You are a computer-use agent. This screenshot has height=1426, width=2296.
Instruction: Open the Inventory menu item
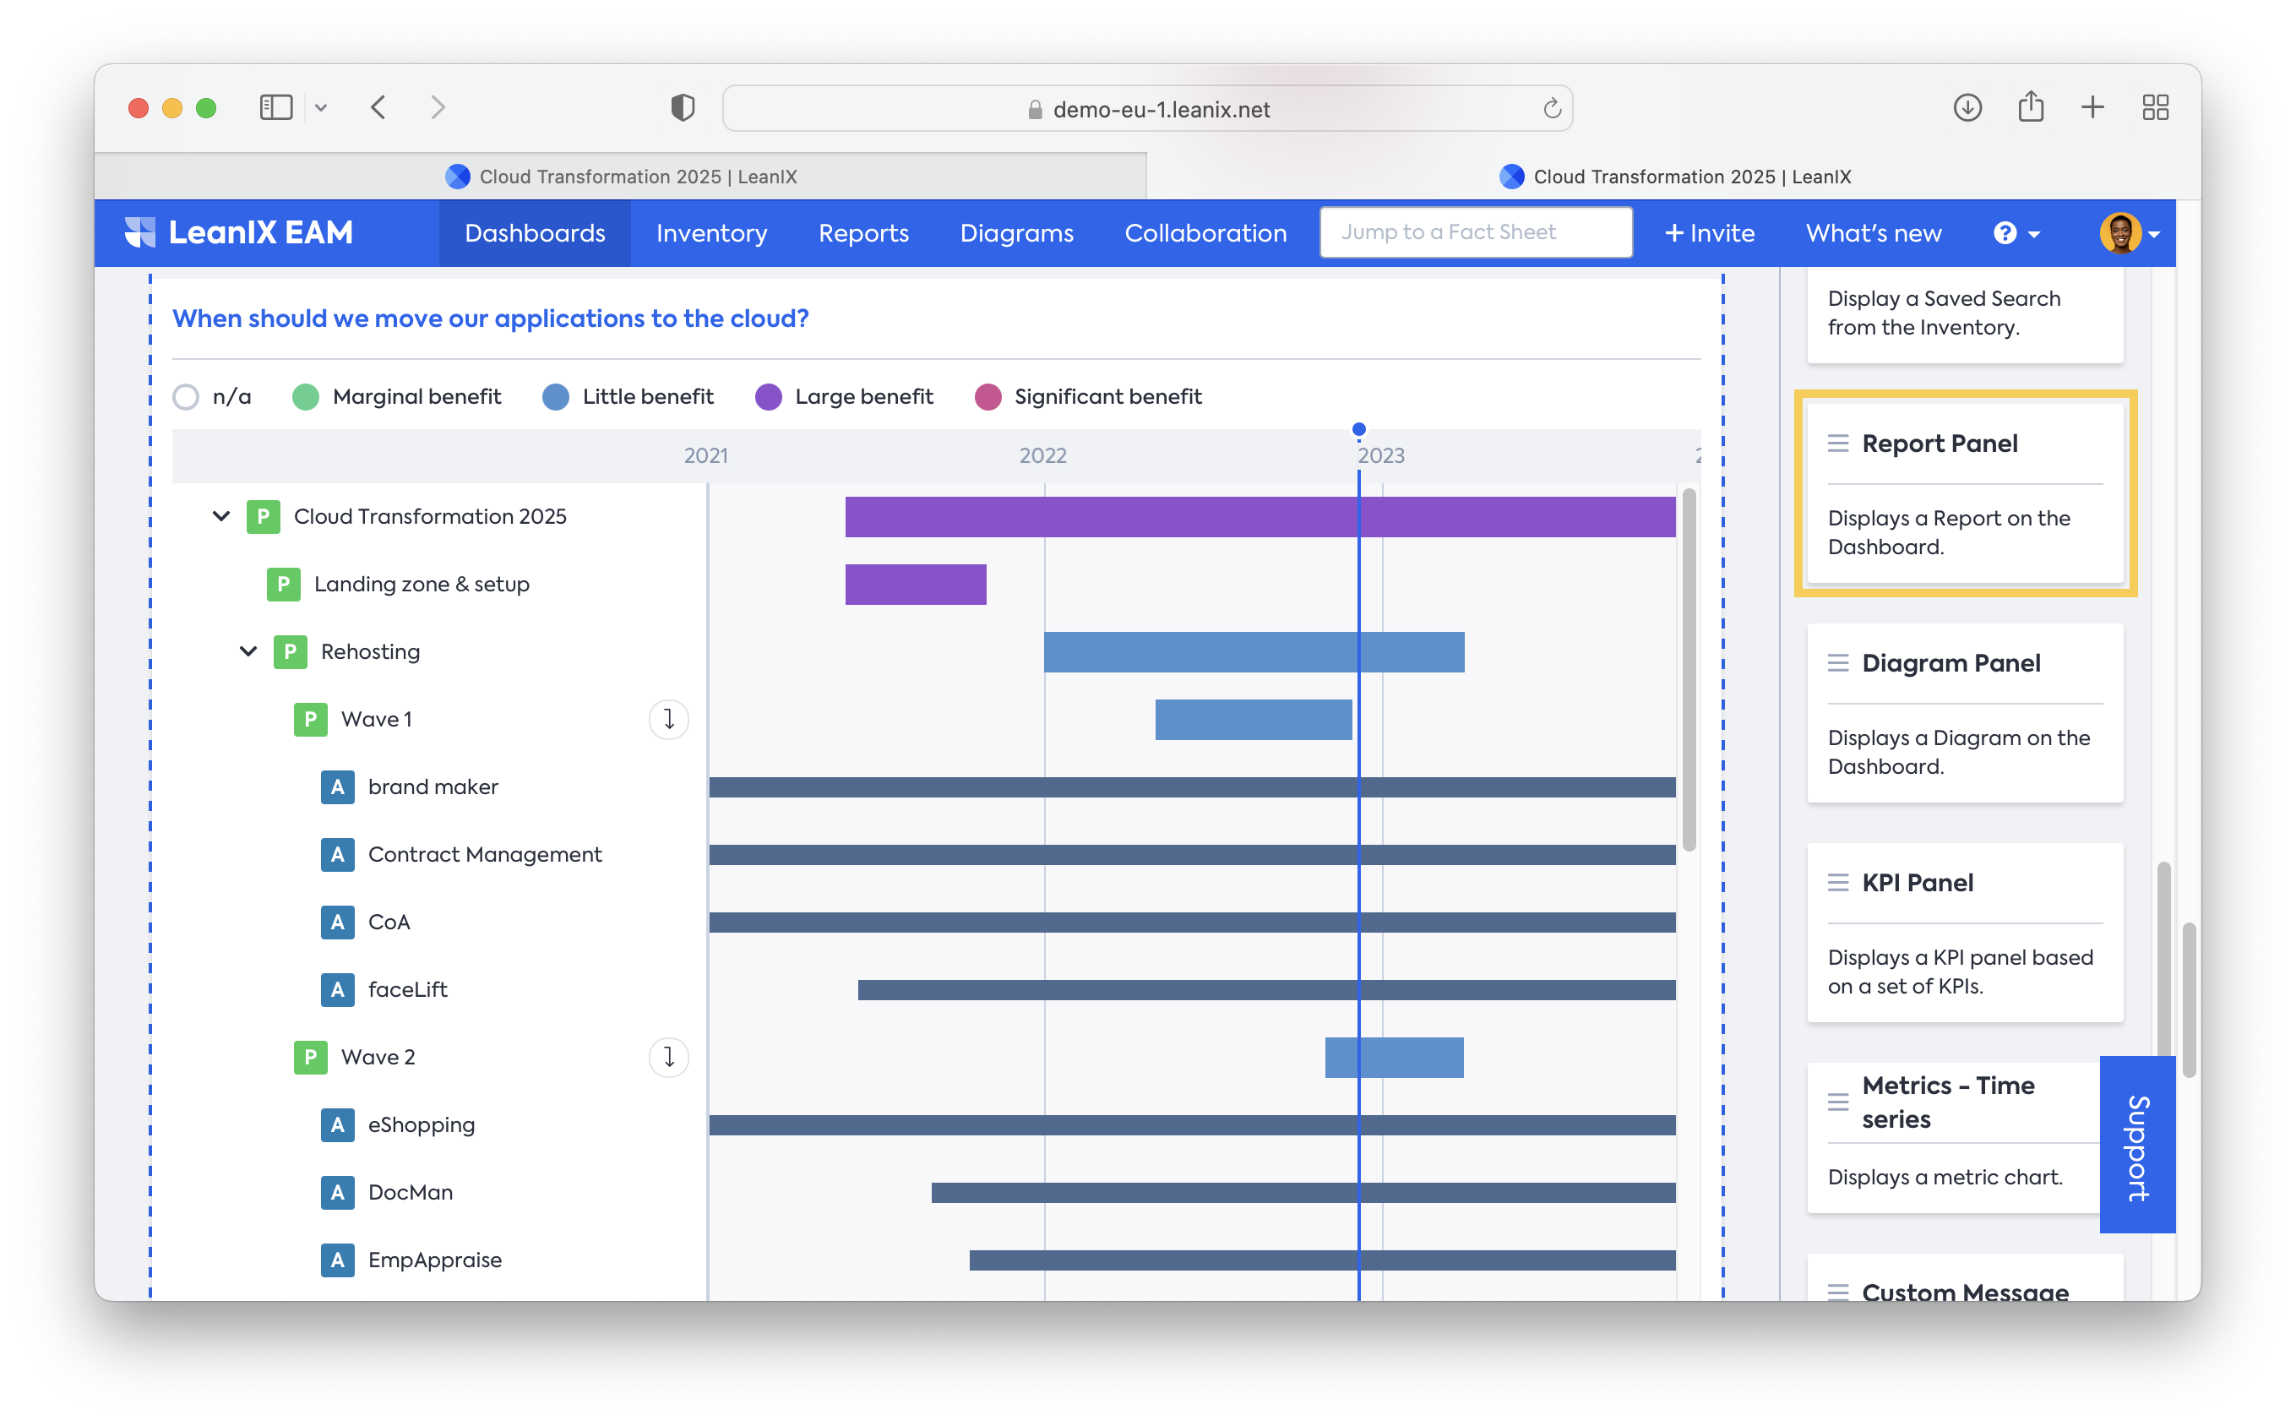(x=711, y=233)
